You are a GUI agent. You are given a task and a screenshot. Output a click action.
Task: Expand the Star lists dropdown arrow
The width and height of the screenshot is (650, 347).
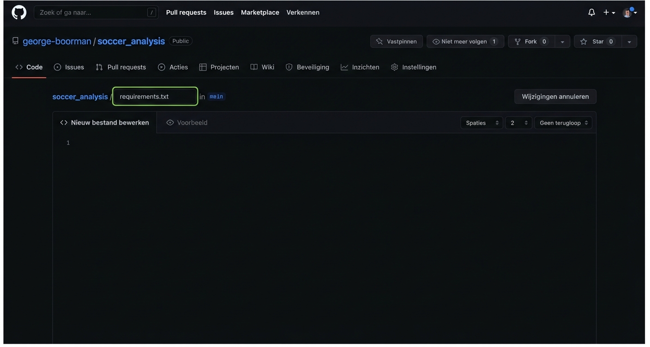[629, 42]
